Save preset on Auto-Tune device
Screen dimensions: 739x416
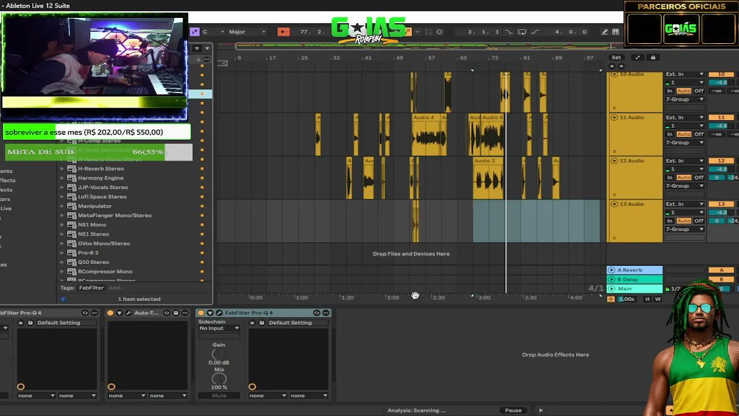(x=176, y=313)
